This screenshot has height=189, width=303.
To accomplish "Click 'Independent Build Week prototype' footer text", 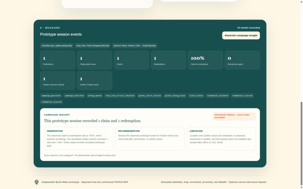I will [85, 182].
